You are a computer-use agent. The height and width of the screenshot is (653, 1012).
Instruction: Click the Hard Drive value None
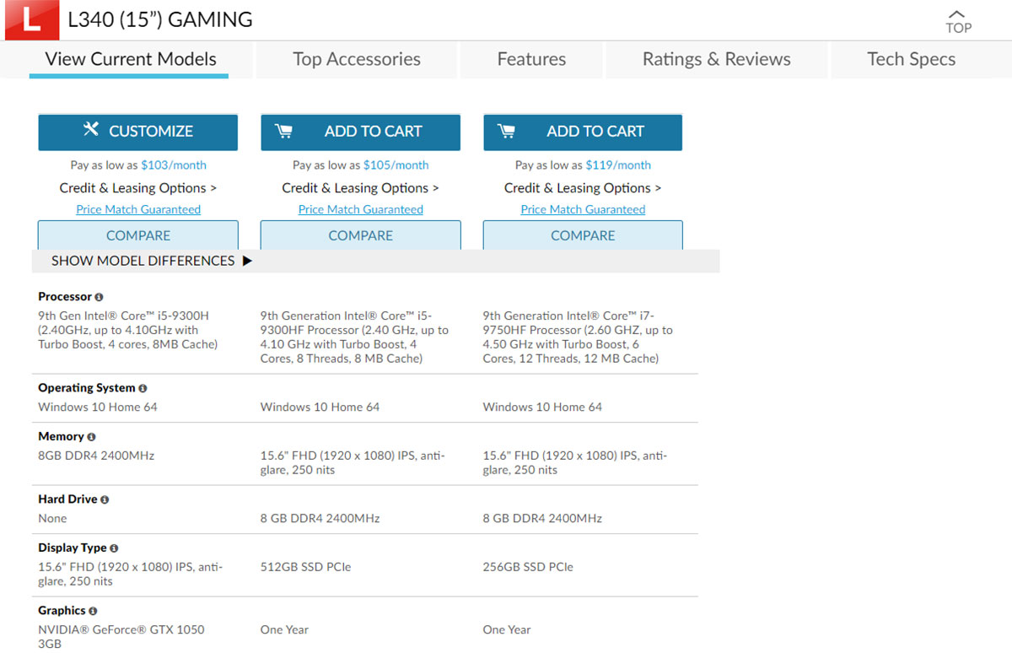click(x=52, y=518)
